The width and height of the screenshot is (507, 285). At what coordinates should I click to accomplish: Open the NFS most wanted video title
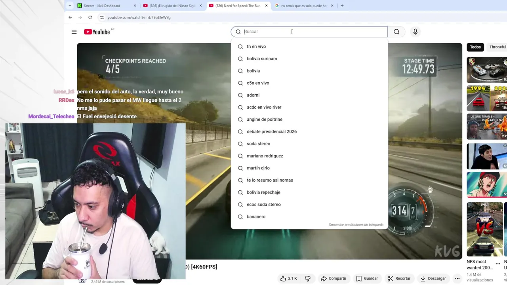click(480, 264)
